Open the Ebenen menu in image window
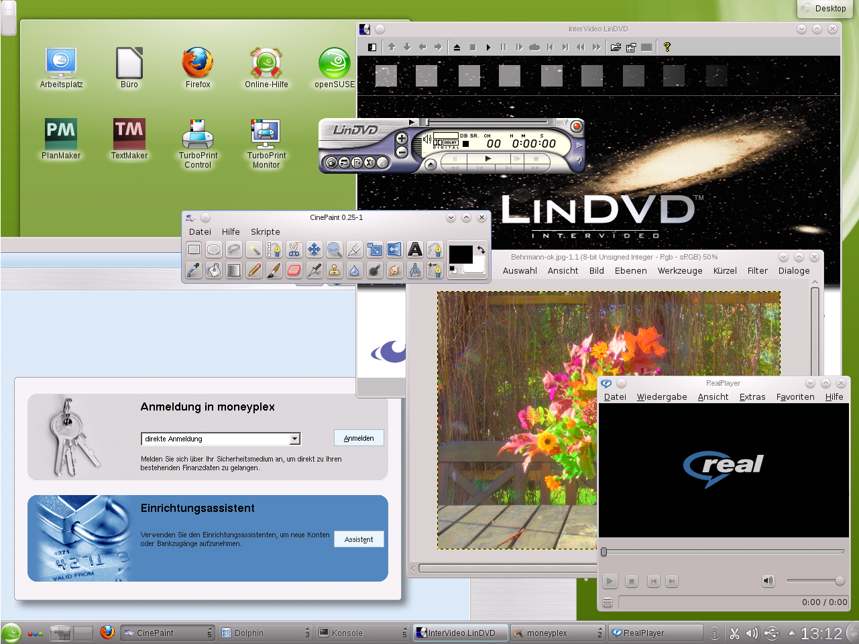Viewport: 859px width, 644px height. [631, 270]
